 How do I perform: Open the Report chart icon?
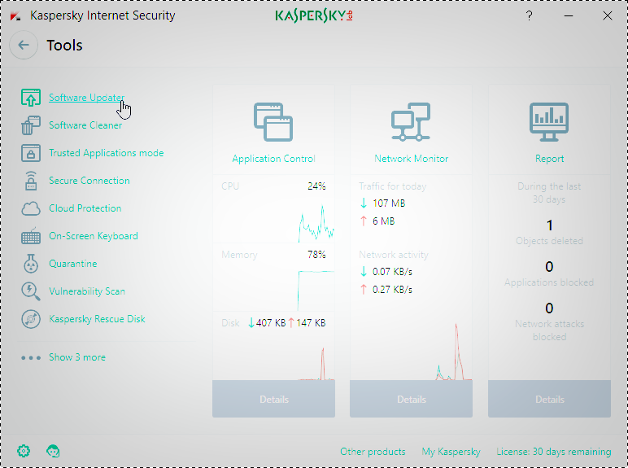[549, 120]
